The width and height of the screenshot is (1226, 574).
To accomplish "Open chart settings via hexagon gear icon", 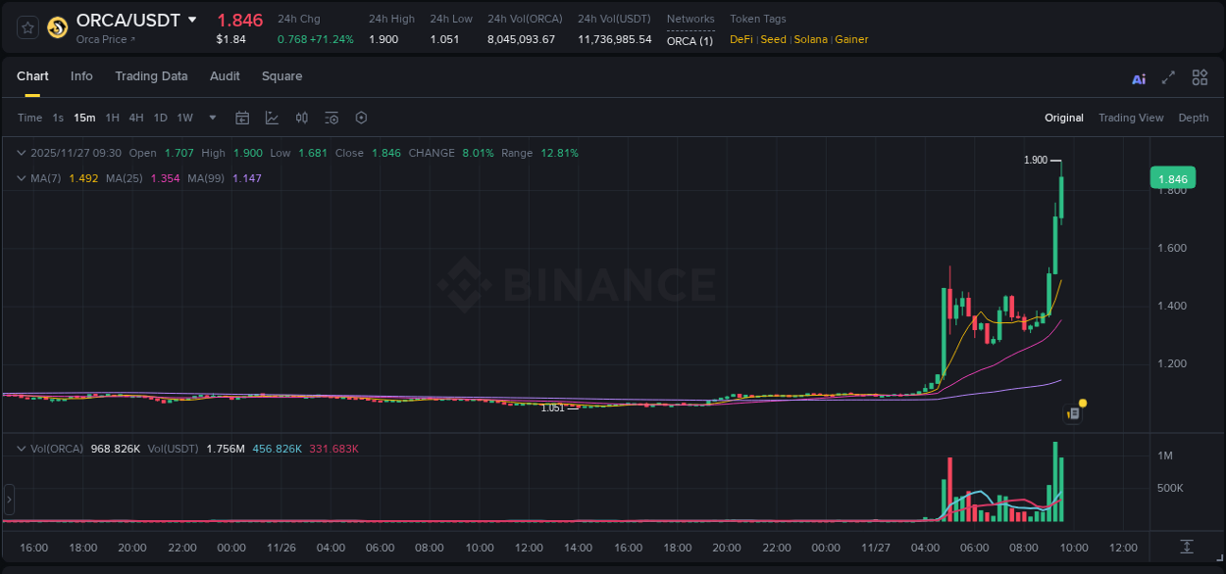I will (x=361, y=118).
